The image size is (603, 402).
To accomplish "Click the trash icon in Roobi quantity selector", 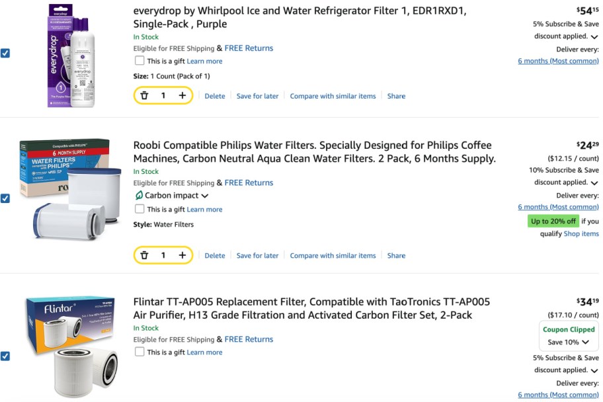I will tap(144, 255).
